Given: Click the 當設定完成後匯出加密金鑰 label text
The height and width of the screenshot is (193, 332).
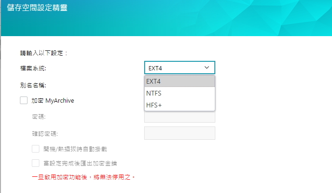Looking at the screenshot, I should [80, 163].
